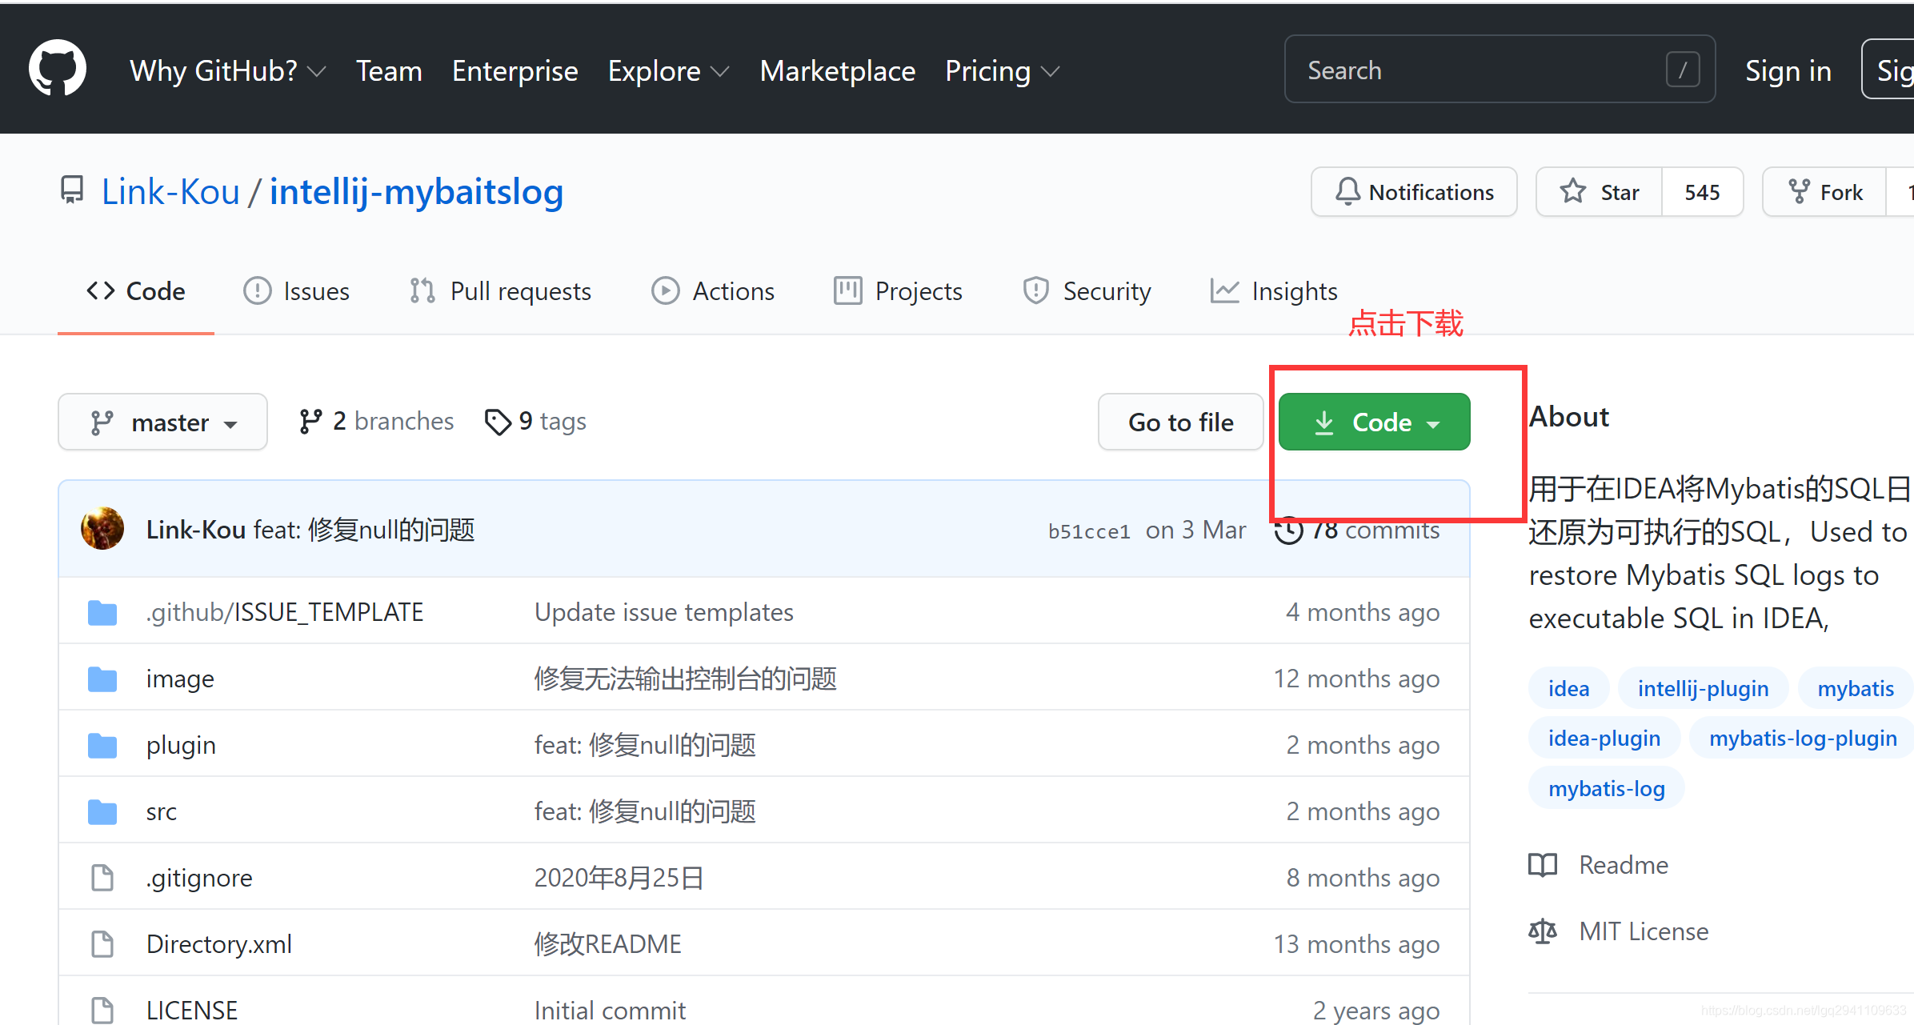Open commit hash b51cce1
Viewport: 1914px width, 1025px height.
pos(1089,531)
